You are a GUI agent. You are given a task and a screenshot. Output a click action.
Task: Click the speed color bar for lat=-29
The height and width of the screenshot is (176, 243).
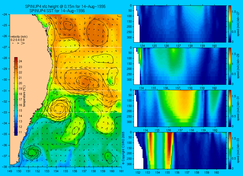tap(230, 66)
